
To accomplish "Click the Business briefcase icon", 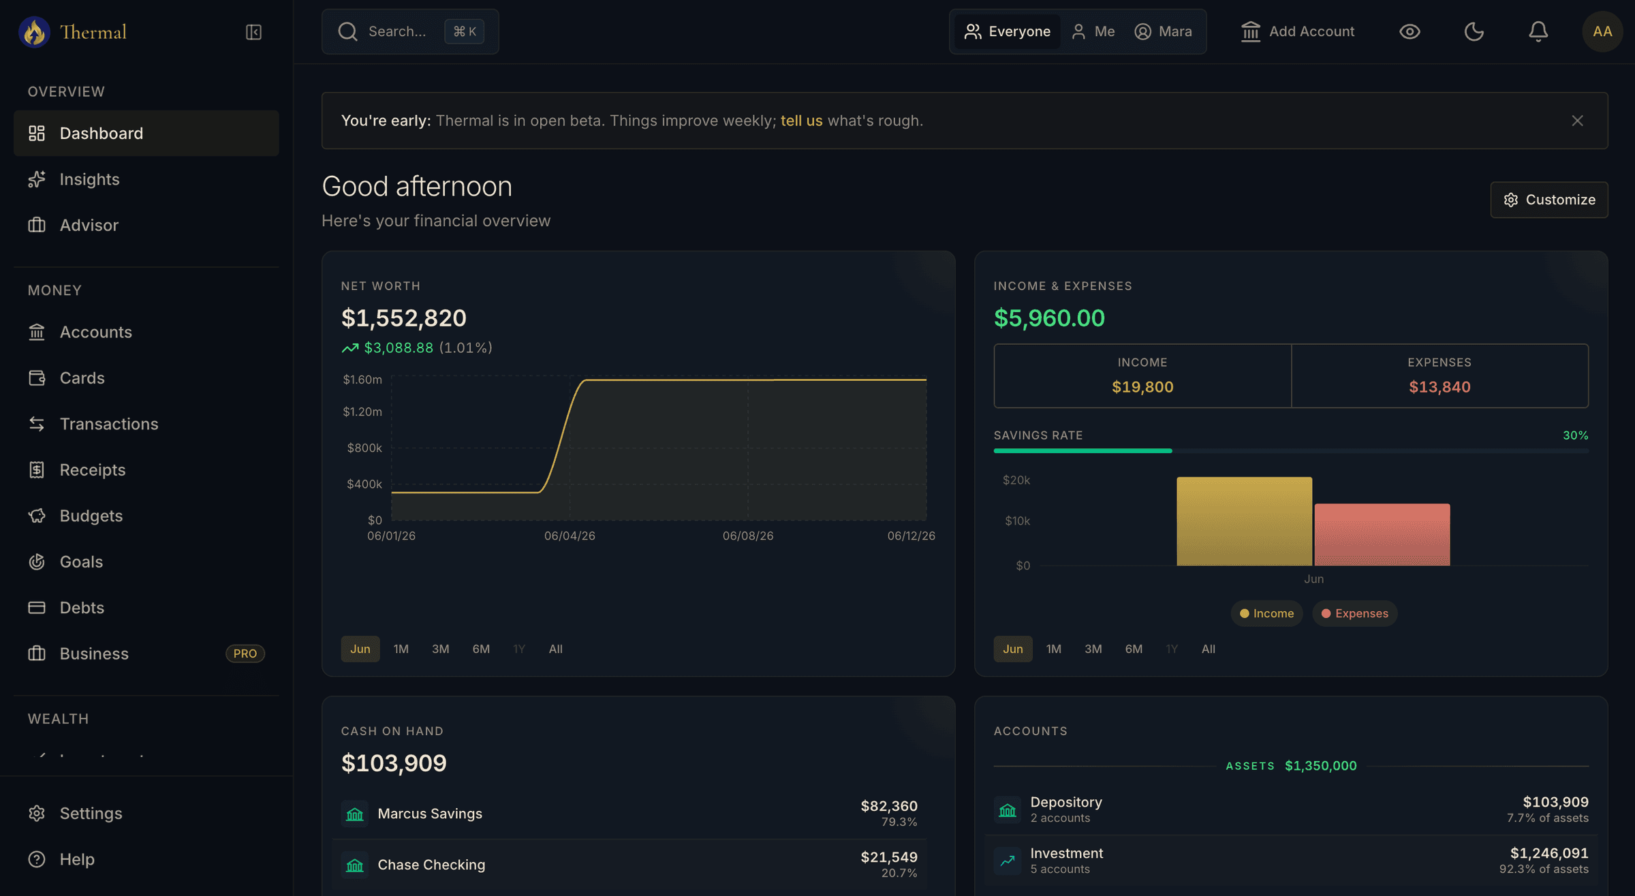I will pos(37,653).
